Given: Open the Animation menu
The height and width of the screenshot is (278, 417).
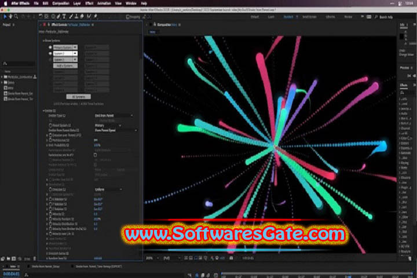Looking at the screenshot, I should click(104, 3).
